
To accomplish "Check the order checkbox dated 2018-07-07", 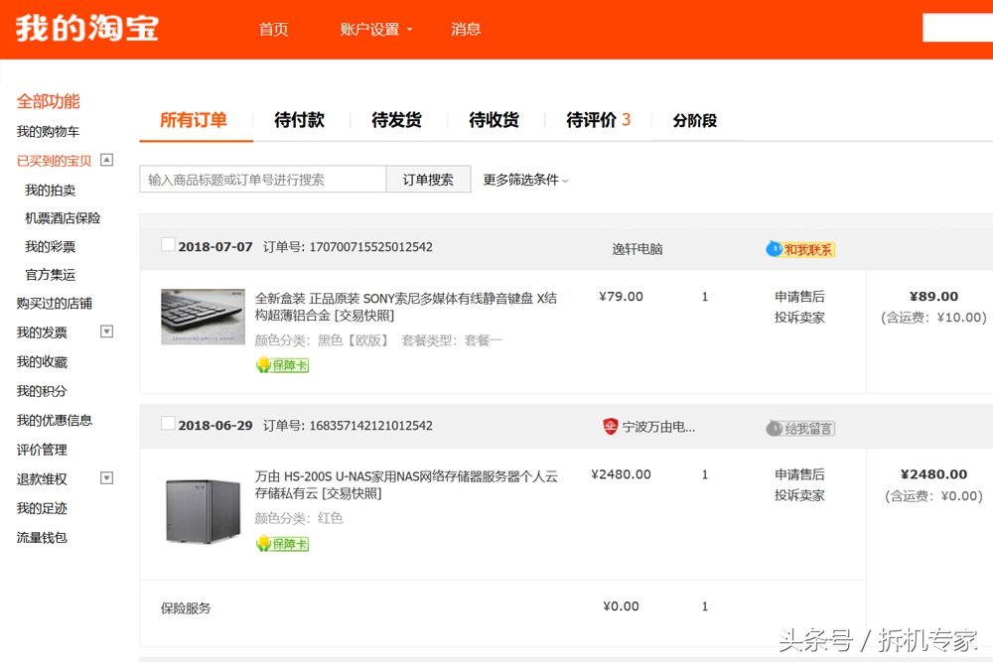I will [168, 245].
